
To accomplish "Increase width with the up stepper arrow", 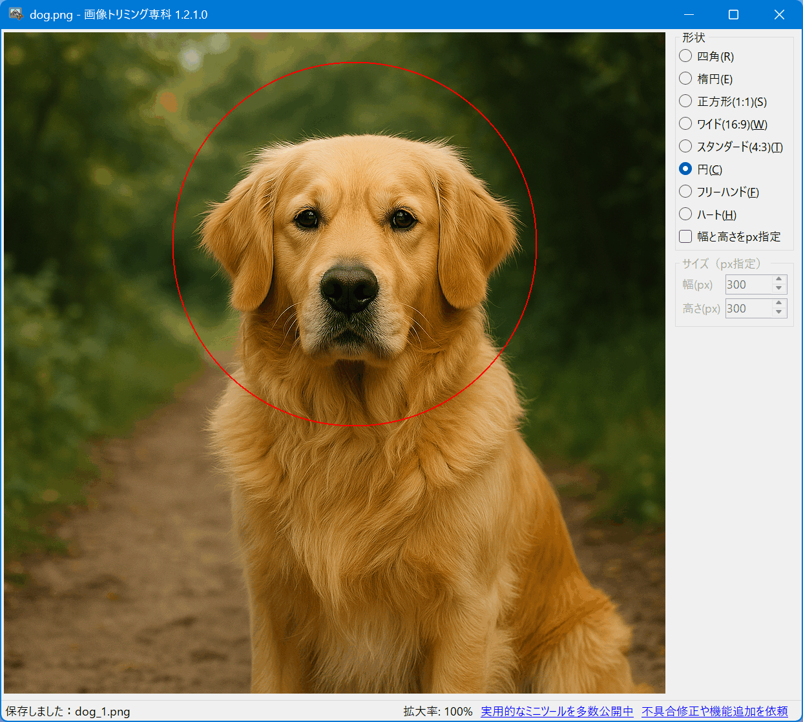I will [779, 280].
